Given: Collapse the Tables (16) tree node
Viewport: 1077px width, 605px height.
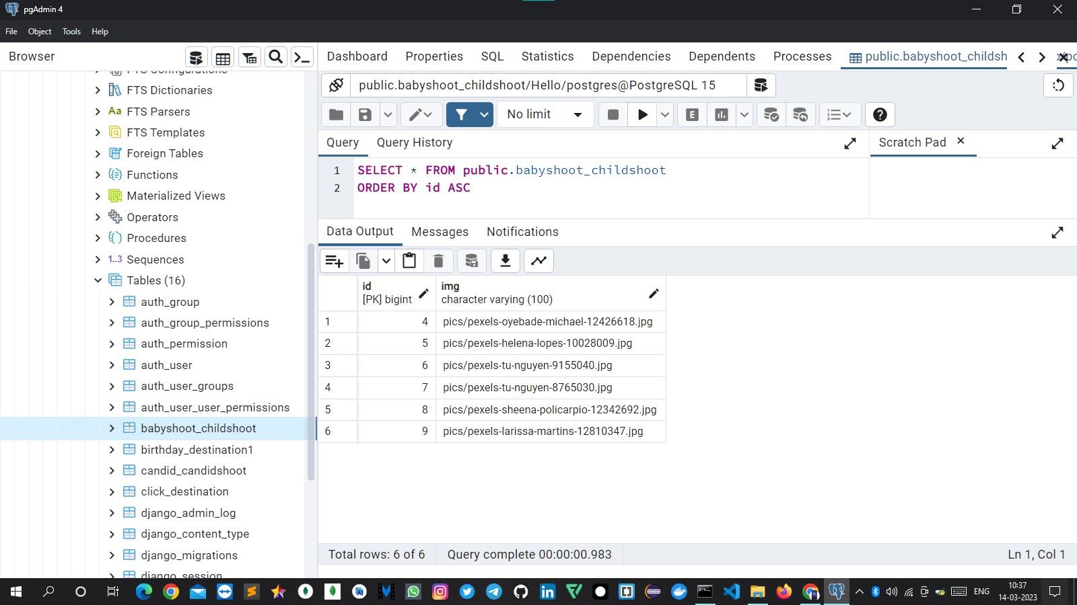Looking at the screenshot, I should [x=98, y=280].
